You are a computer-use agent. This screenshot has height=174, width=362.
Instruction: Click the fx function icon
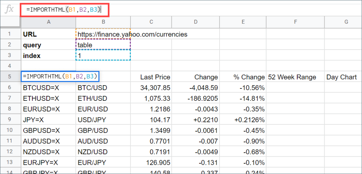coord(10,10)
